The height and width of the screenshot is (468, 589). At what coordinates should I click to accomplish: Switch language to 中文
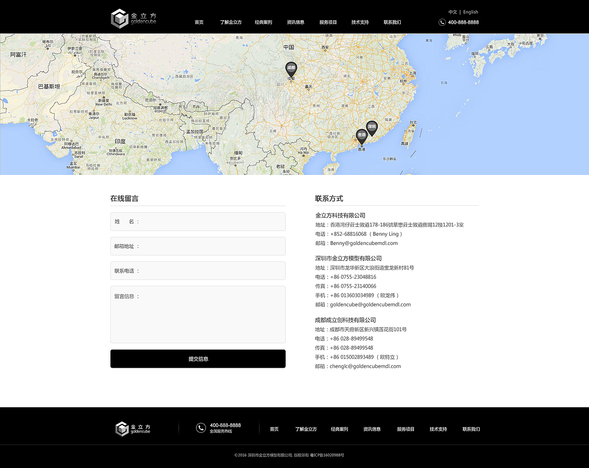coord(453,12)
